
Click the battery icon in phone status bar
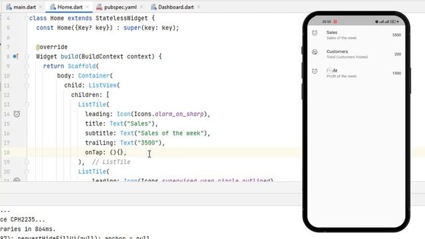[x=393, y=22]
